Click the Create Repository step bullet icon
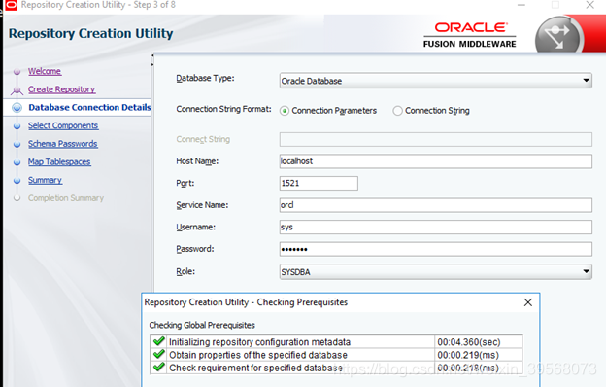 coord(17,90)
